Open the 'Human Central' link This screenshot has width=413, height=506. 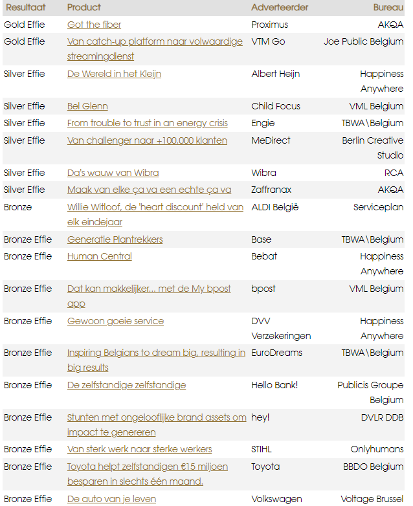(99, 256)
